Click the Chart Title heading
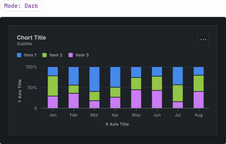This screenshot has width=226, height=144. pyautogui.click(x=31, y=38)
